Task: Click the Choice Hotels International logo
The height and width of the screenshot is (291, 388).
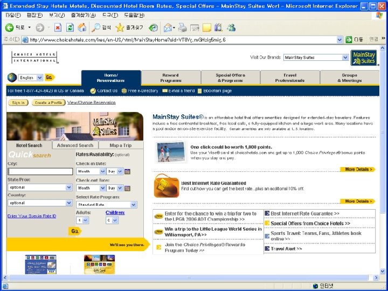Action: tap(34, 58)
